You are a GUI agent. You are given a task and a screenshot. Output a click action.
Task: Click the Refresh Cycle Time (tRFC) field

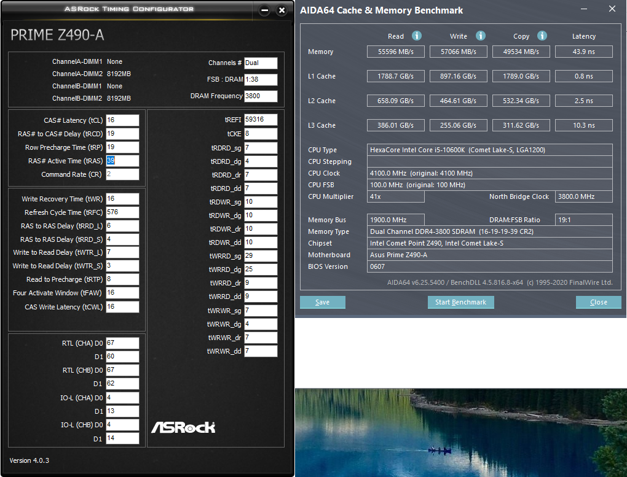[x=122, y=212]
